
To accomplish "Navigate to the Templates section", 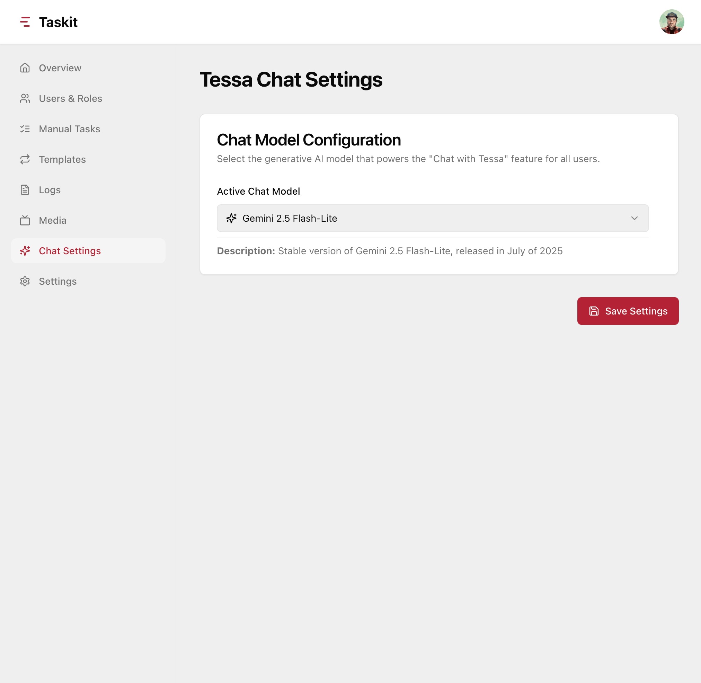I will (62, 159).
